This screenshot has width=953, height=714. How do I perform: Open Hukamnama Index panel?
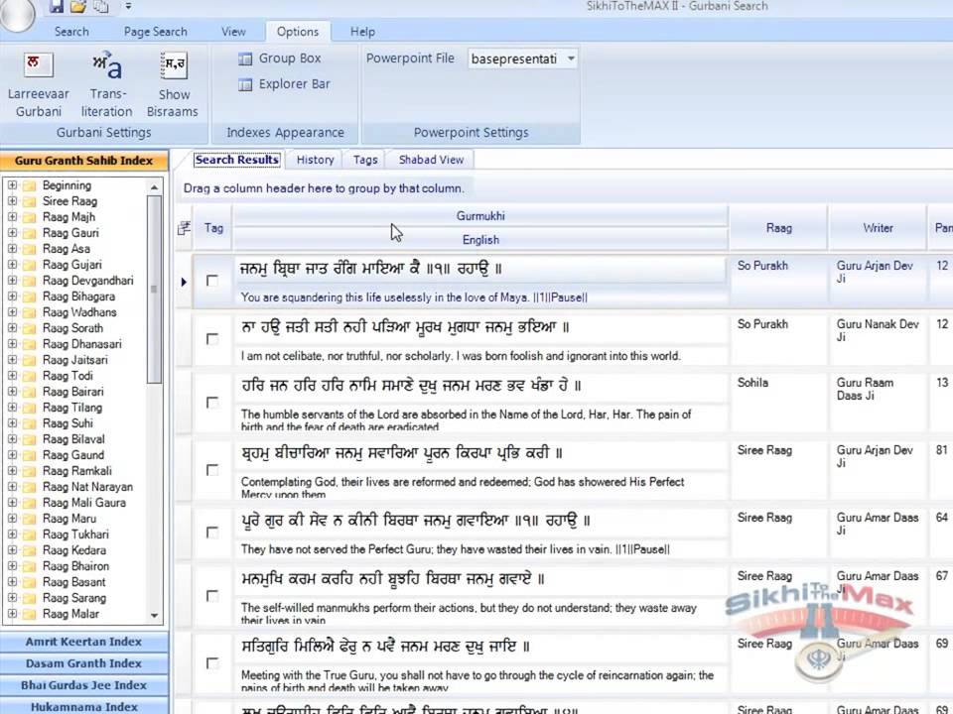tap(83, 707)
